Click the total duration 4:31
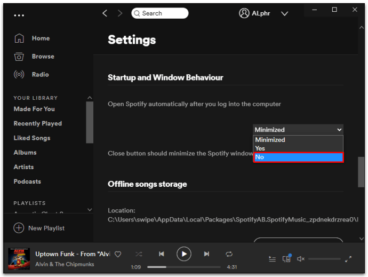This screenshot has height=277, width=368. point(232,267)
